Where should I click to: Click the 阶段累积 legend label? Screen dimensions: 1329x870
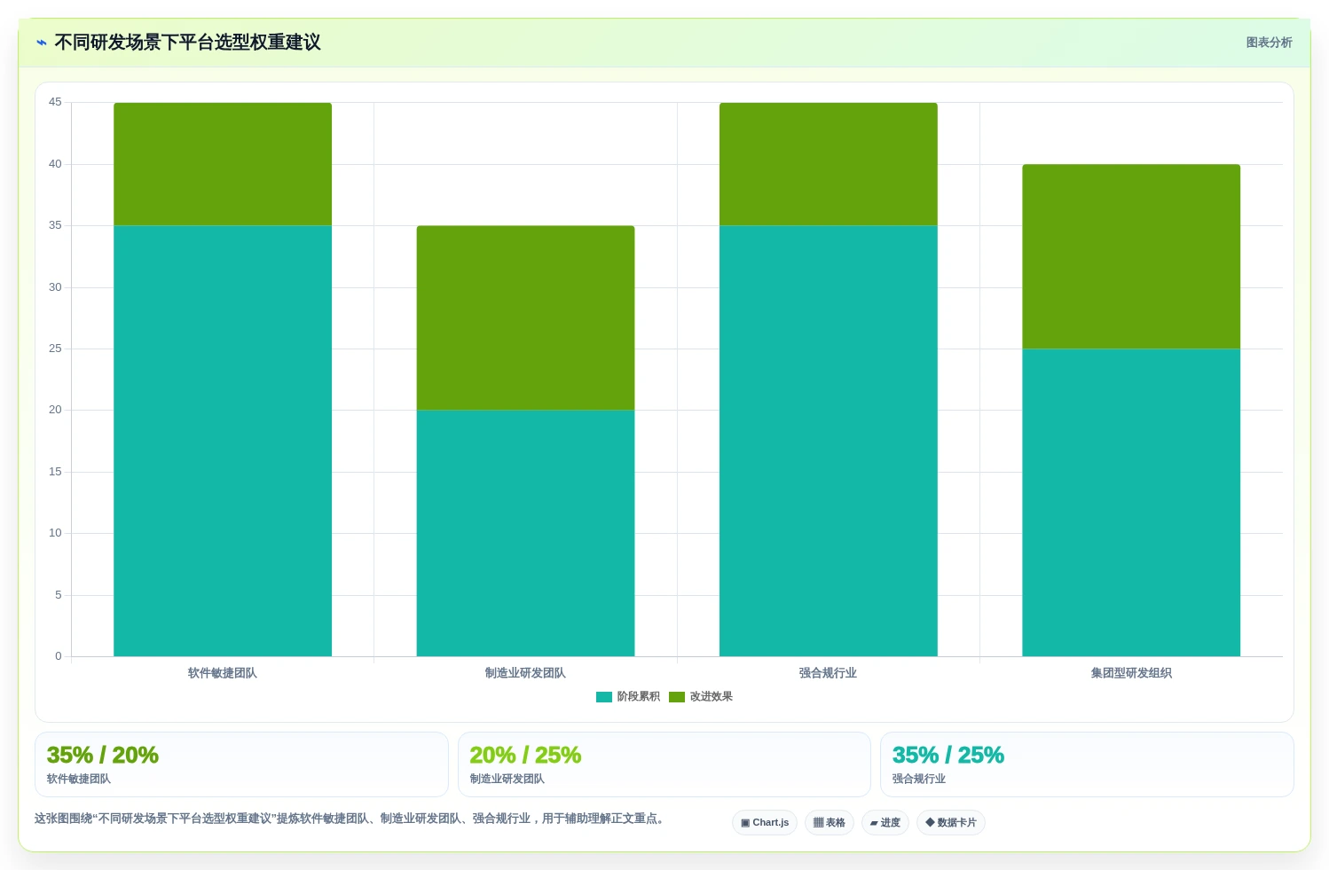tap(639, 697)
